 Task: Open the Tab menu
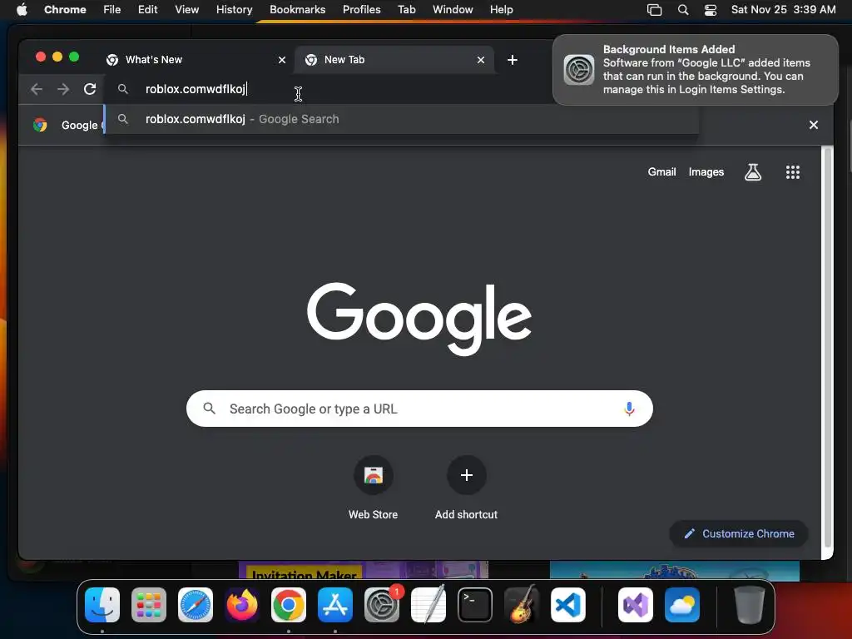(x=406, y=10)
